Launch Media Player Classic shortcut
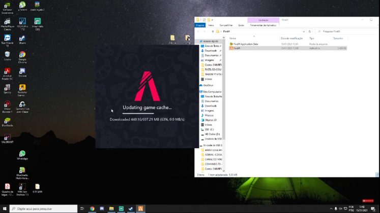The width and height of the screenshot is (380, 213). [7, 24]
